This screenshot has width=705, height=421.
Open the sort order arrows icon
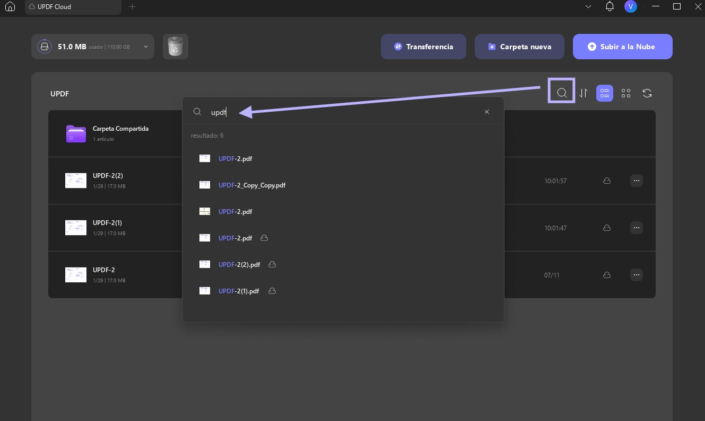[x=584, y=93]
